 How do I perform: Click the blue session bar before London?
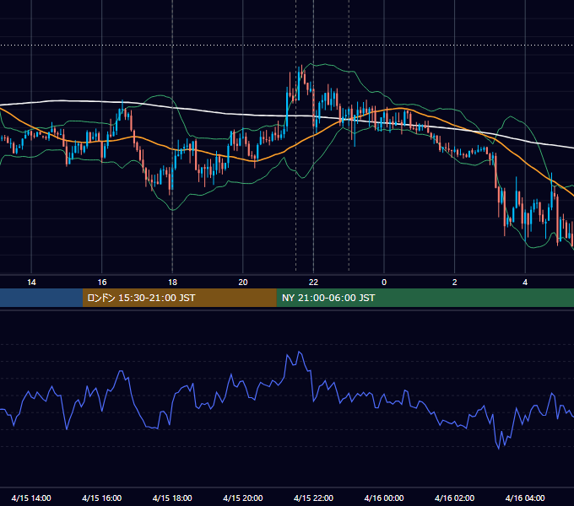tap(41, 298)
